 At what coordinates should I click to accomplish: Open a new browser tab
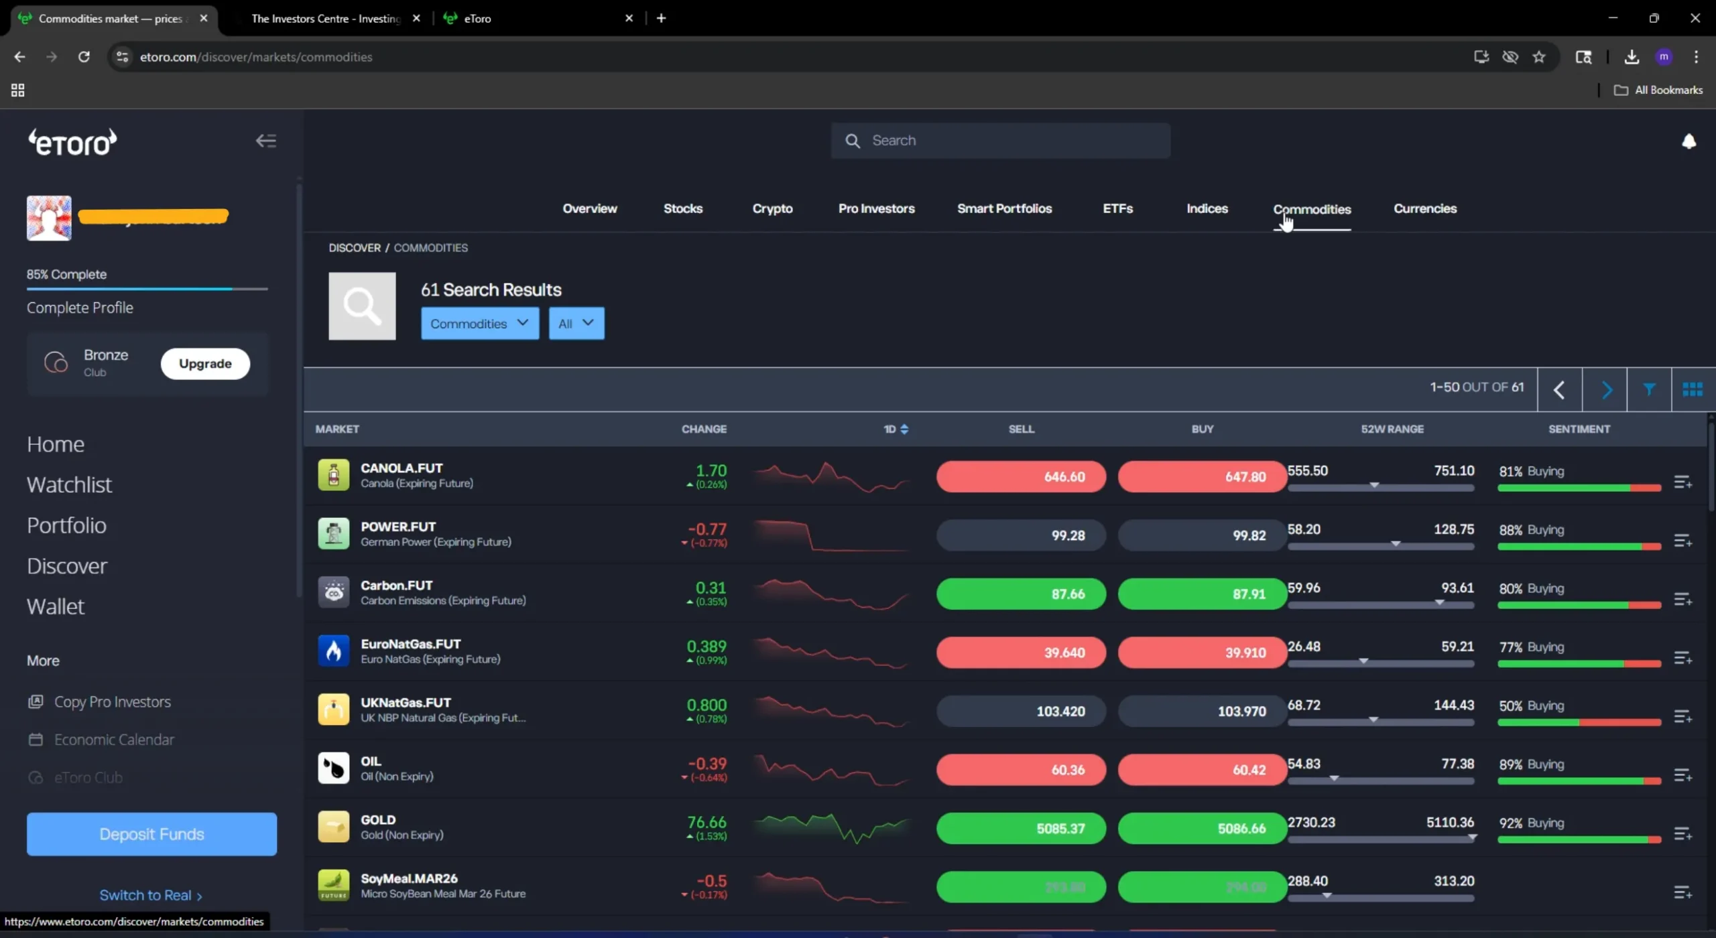(661, 18)
